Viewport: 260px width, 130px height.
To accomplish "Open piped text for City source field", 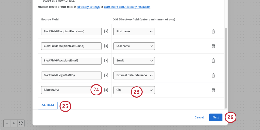I will (x=106, y=90).
